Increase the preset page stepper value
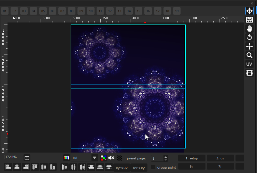The image size is (257, 173). coord(166,157)
